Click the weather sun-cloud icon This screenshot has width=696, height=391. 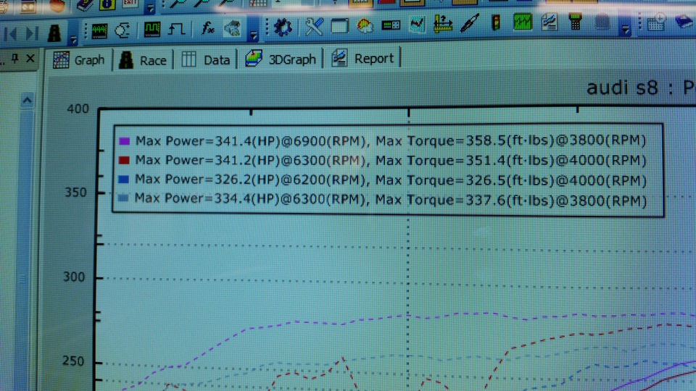(x=365, y=26)
